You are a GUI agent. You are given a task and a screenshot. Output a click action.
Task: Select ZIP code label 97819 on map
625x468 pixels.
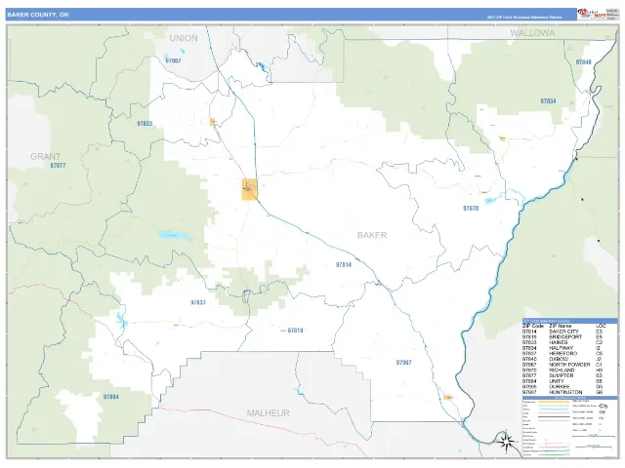295,331
